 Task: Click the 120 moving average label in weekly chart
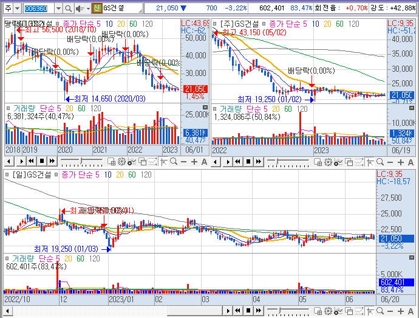[354, 24]
